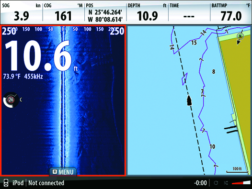Open the MENU button on sonar panel

tap(63, 172)
